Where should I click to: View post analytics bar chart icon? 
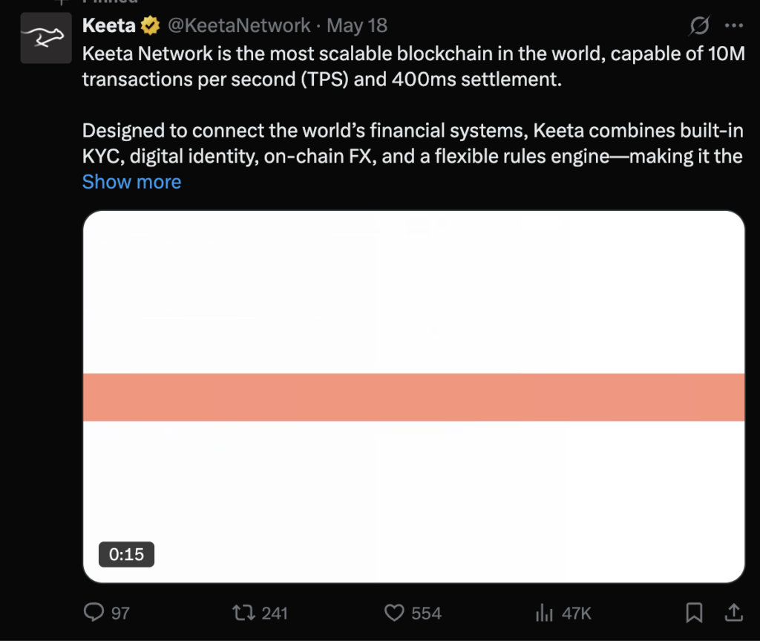click(x=544, y=612)
